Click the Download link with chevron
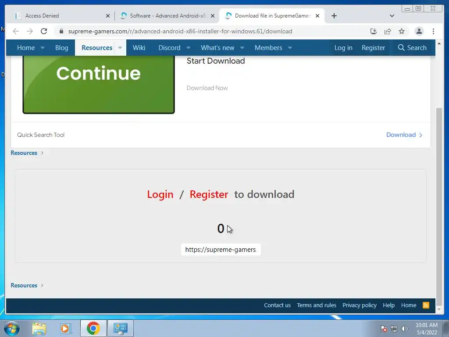 tap(404, 135)
